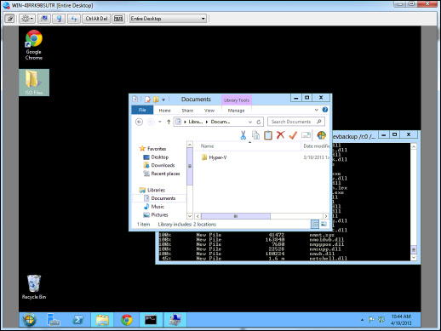Click the Start button on taskbar
Viewport: 441px width, 331px height.
[x=29, y=320]
